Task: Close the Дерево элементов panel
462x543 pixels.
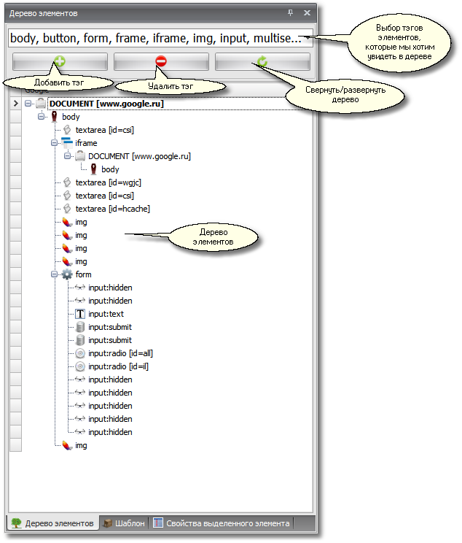Action: [x=307, y=13]
